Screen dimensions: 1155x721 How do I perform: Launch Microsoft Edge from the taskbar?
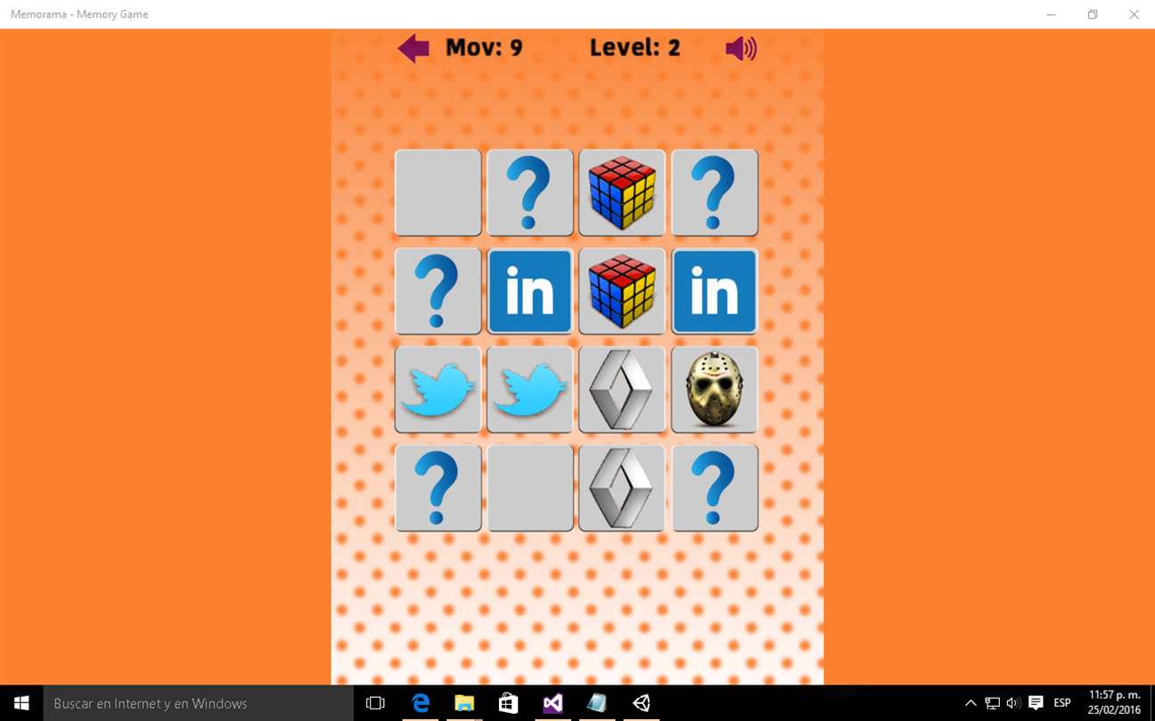420,703
